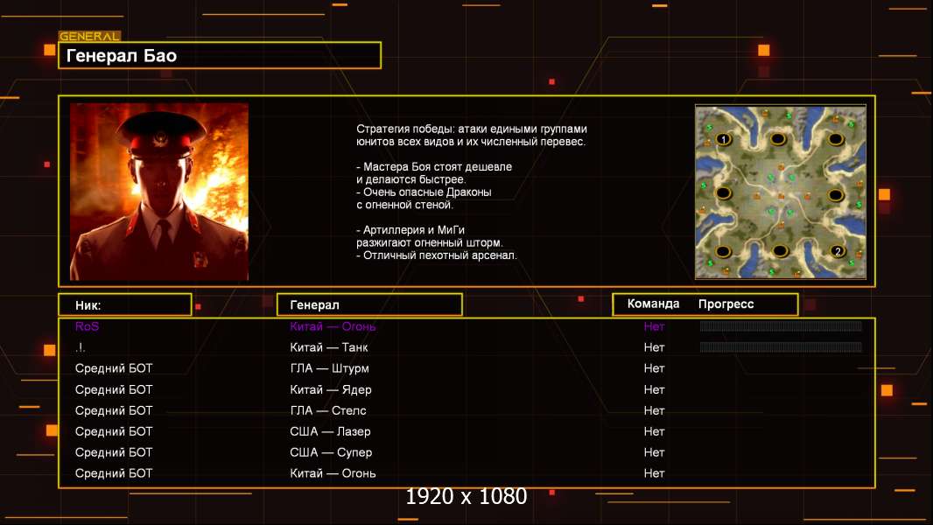Click 'Китай — Огонь' next to RoS
Viewport: 933px width, 525px height.
333,326
